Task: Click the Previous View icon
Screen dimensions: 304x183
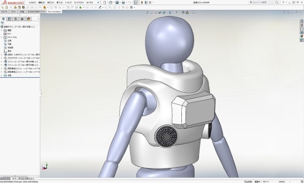Action: point(156,12)
